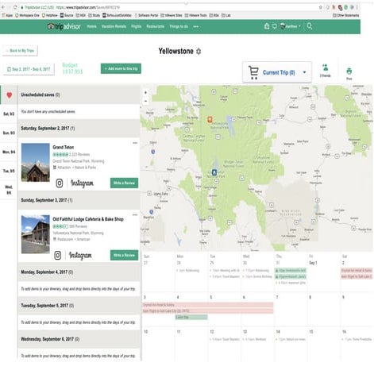Click the Instagram wordmark on Grand Teton card
This screenshot has width=374, height=374.
pos(82,183)
